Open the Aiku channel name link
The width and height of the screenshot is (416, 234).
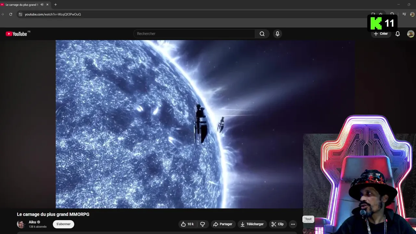[32, 222]
